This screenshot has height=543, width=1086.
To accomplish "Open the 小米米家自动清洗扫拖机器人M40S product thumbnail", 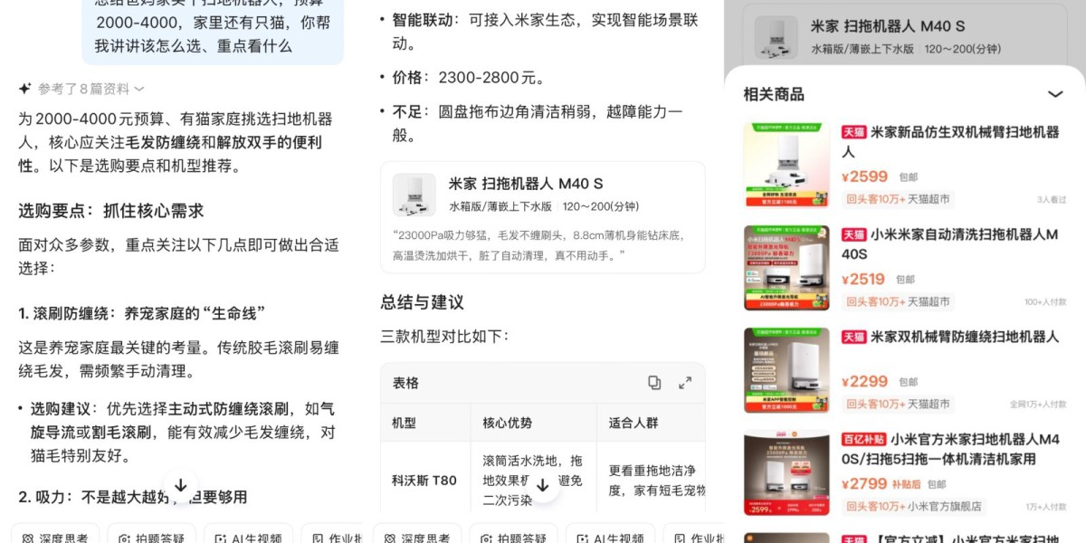I will [x=786, y=268].
